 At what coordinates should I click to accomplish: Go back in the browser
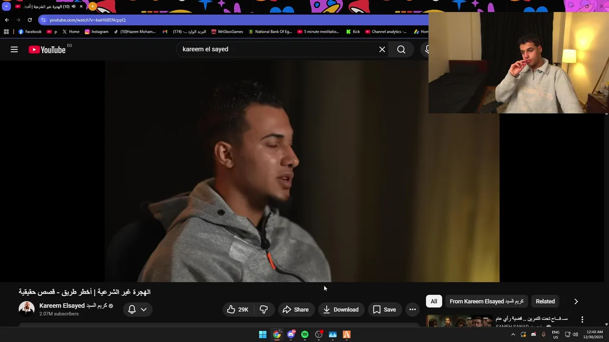click(7, 20)
